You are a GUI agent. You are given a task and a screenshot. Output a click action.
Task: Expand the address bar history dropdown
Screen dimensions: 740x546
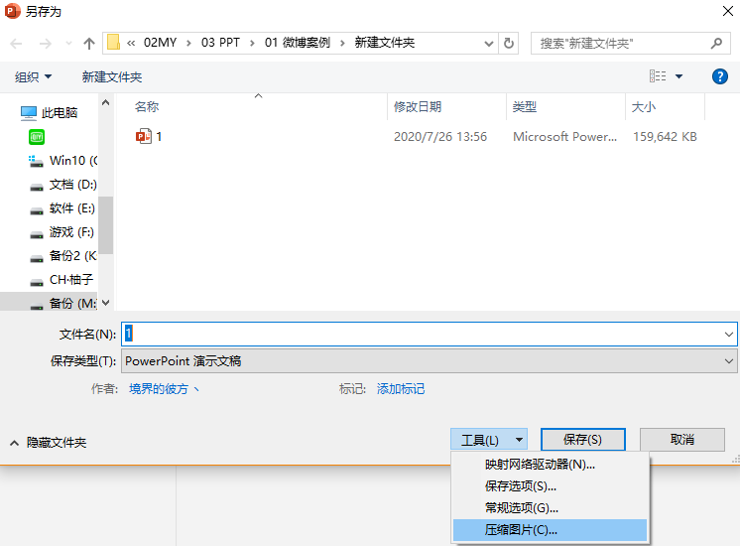[489, 44]
